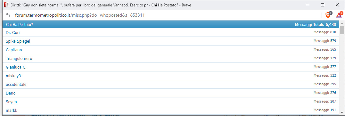Open Spike Spiegel user link
This screenshot has height=116, width=345.
tap(18, 41)
